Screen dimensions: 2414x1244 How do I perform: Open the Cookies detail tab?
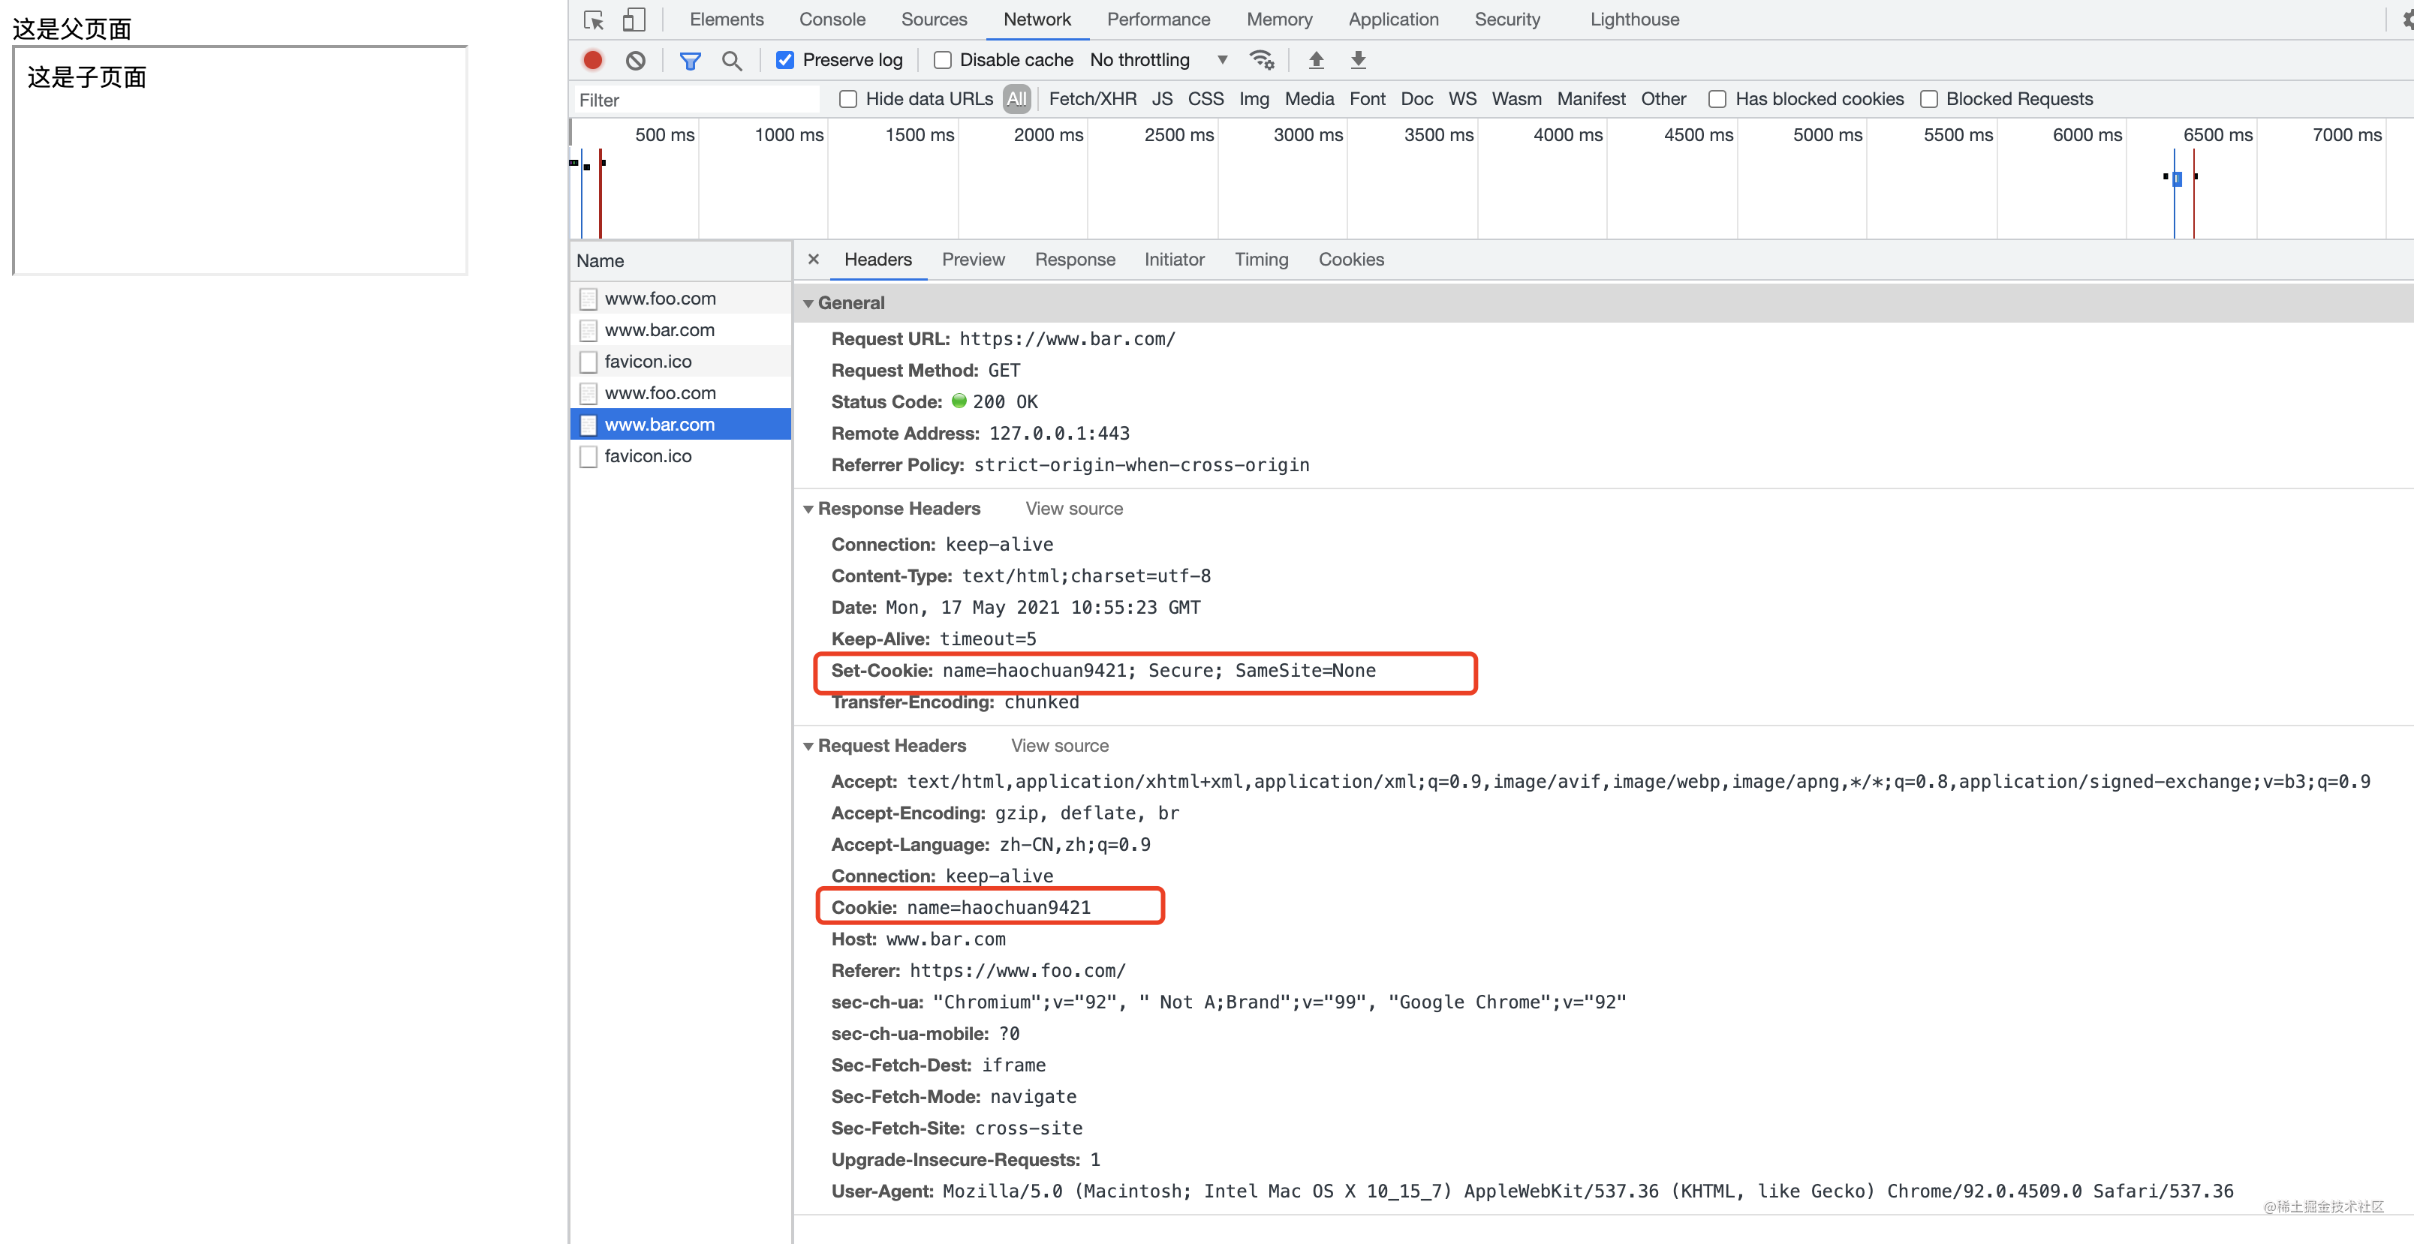(x=1350, y=260)
